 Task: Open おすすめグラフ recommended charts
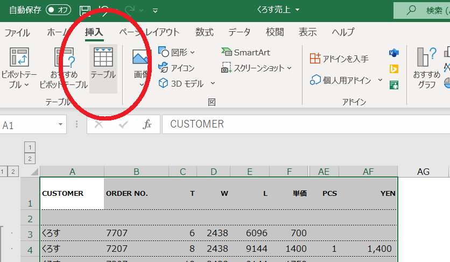click(426, 68)
